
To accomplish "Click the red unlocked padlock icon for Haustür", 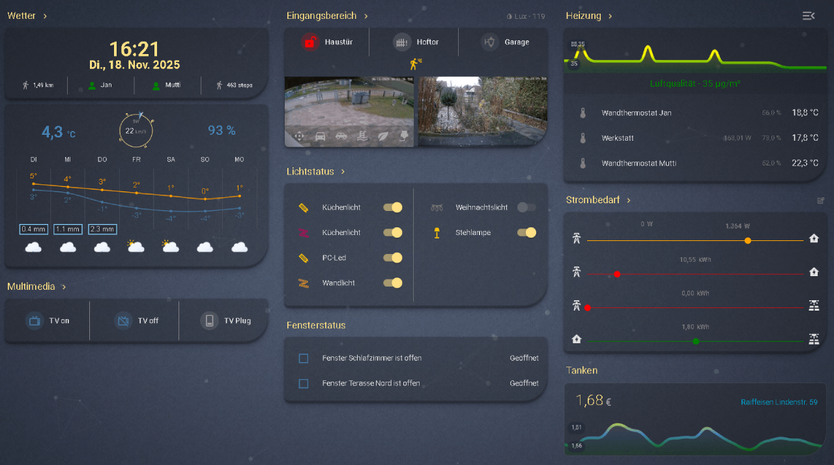I will 311,42.
